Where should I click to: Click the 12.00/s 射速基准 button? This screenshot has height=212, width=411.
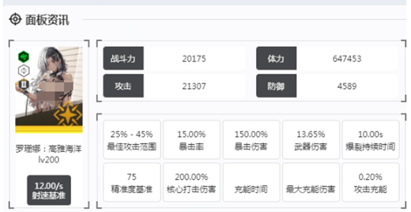point(49,190)
